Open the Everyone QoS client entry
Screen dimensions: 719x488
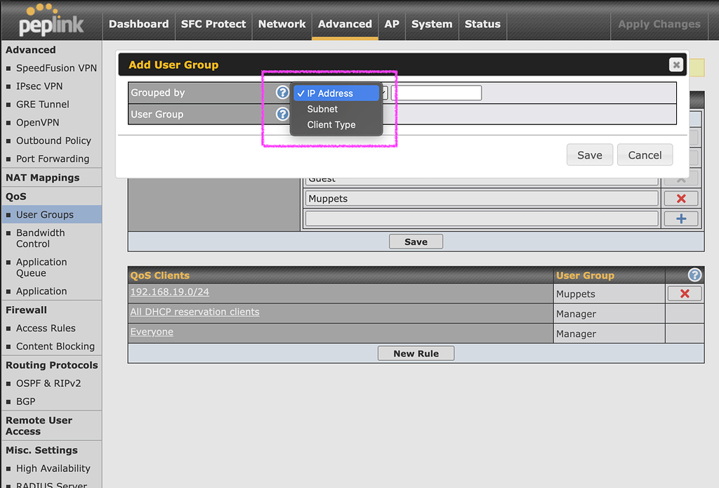tap(151, 333)
